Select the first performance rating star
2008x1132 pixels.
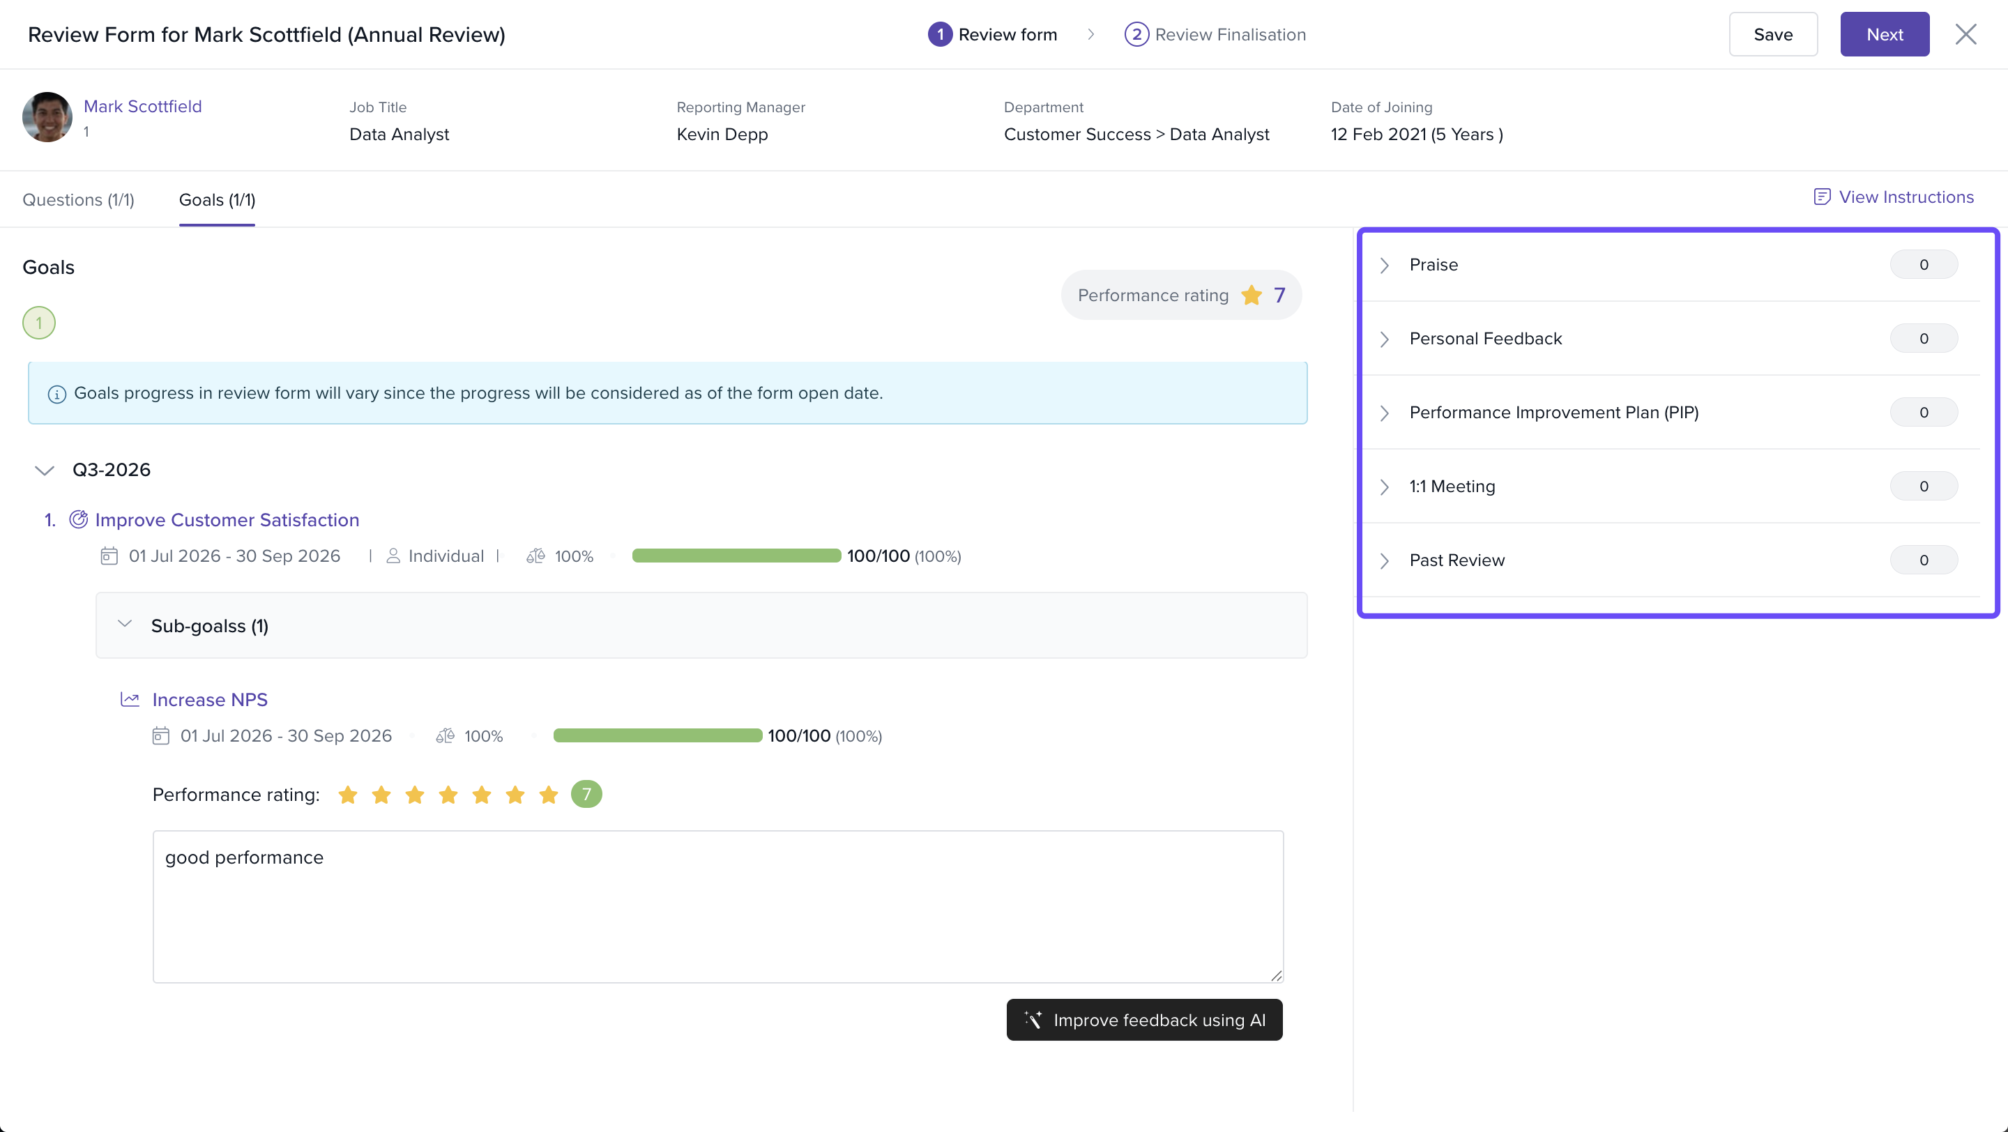pos(348,795)
